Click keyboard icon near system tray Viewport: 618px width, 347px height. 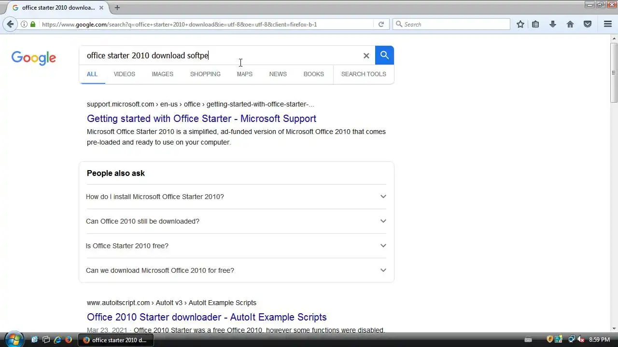click(x=528, y=340)
